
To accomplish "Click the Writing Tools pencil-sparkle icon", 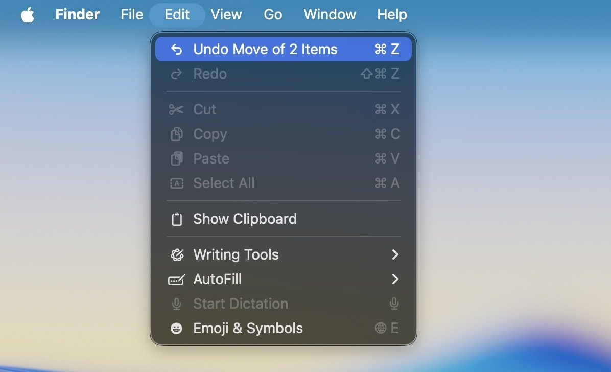I will pos(176,254).
